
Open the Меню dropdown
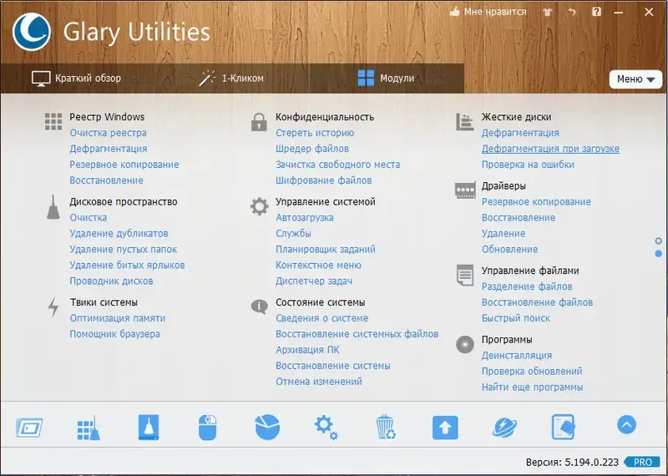635,79
